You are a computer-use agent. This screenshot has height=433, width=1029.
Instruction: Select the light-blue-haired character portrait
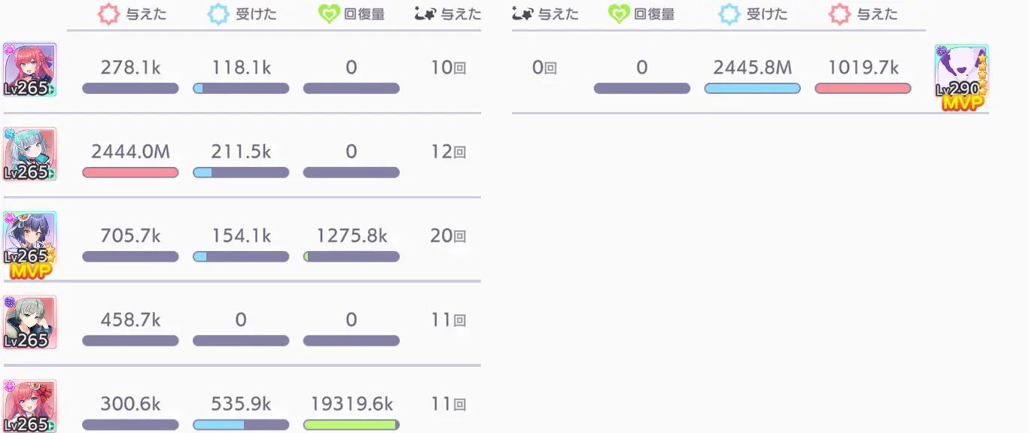click(x=30, y=154)
